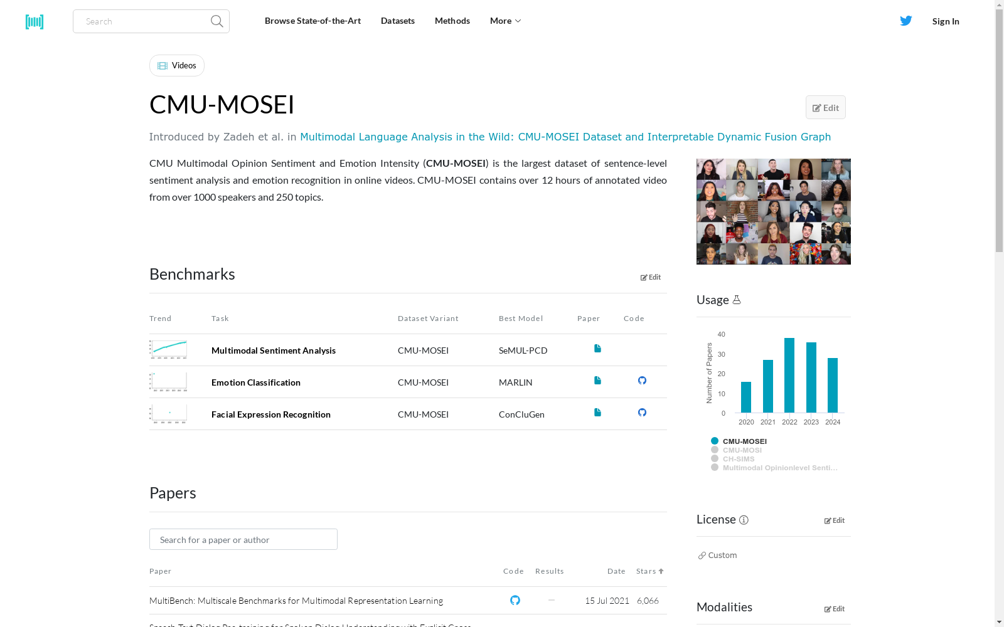The image size is (1004, 627).
Task: Click the 2021 usage bar
Action: click(x=768, y=386)
